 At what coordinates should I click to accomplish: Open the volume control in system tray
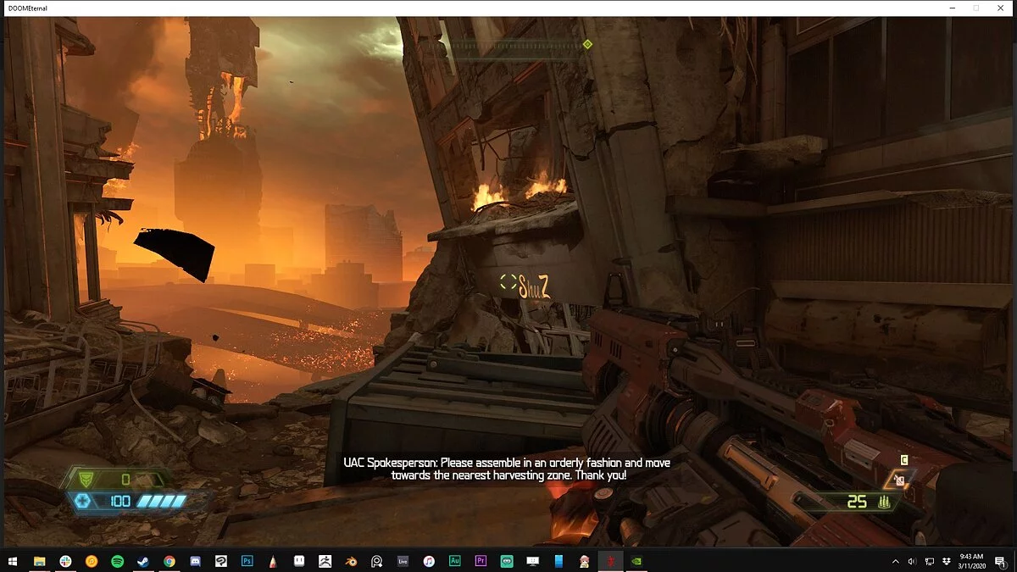pyautogui.click(x=912, y=561)
